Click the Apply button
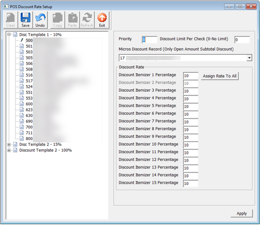 coord(241,213)
